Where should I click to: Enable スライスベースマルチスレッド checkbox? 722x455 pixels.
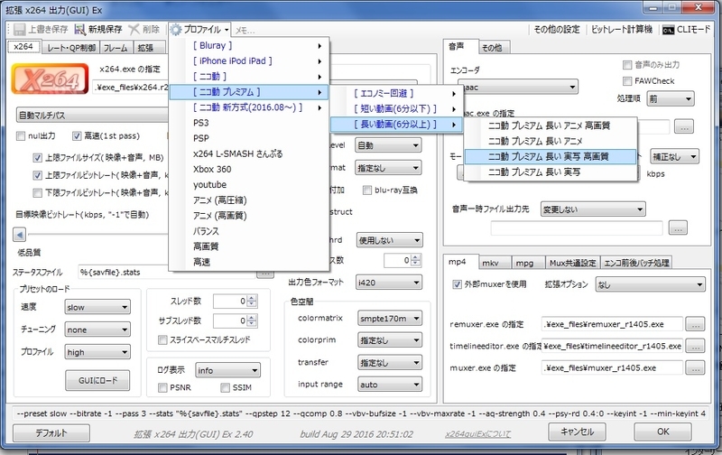(162, 339)
